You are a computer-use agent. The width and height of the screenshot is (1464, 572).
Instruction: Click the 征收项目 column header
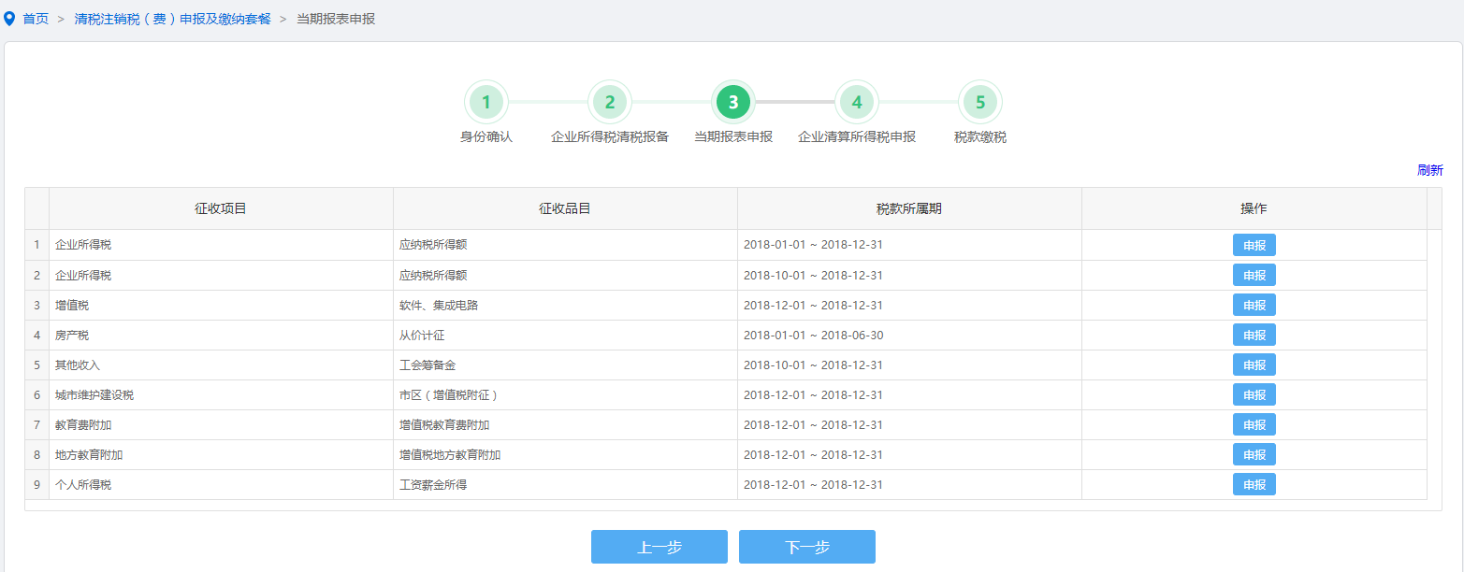pos(221,208)
